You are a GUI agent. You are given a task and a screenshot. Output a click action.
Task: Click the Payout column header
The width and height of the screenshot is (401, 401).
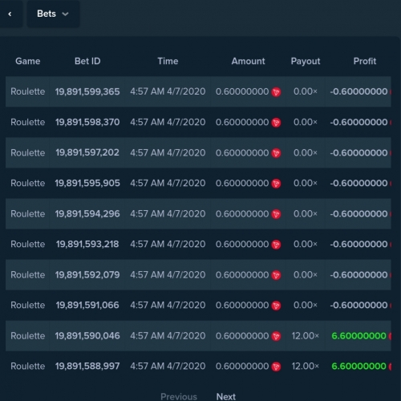point(306,62)
